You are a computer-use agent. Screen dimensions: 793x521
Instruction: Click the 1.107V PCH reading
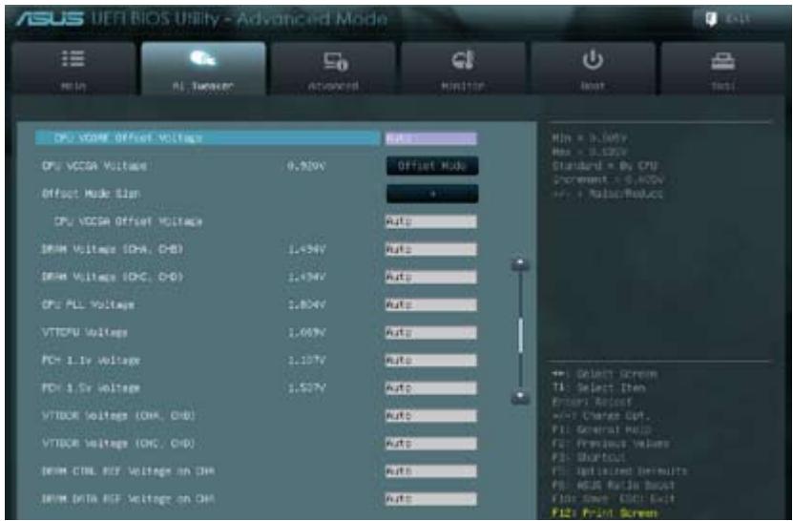(x=306, y=361)
